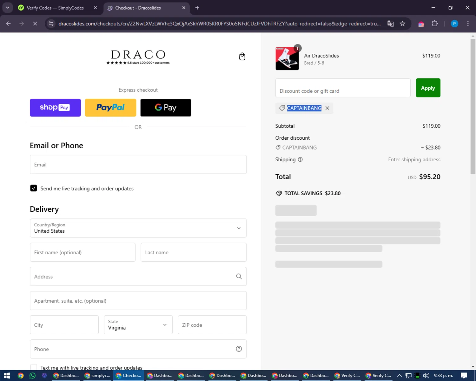Remove the CAPTAINBANG discount code tag
The width and height of the screenshot is (476, 381).
[327, 108]
